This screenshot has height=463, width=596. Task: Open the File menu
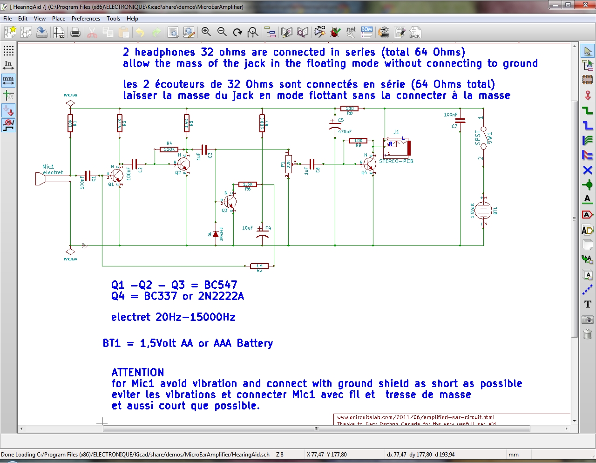click(x=7, y=19)
